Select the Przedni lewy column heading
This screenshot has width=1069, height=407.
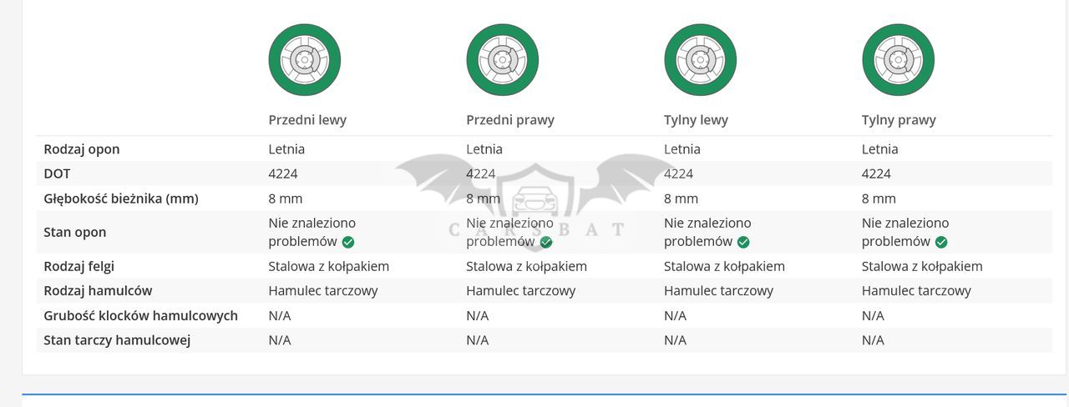307,120
